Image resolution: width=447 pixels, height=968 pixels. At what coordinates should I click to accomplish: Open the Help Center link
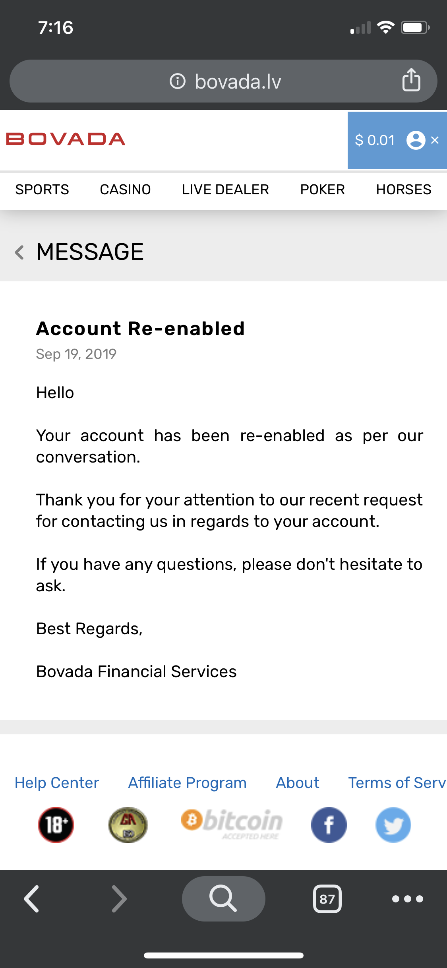pos(57,783)
